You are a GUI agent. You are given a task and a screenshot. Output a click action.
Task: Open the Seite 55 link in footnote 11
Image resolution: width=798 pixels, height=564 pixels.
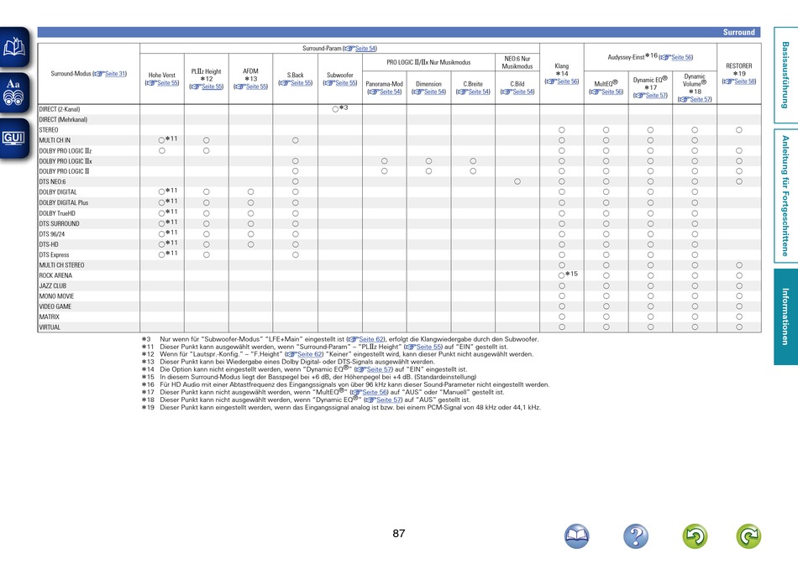pos(428,347)
